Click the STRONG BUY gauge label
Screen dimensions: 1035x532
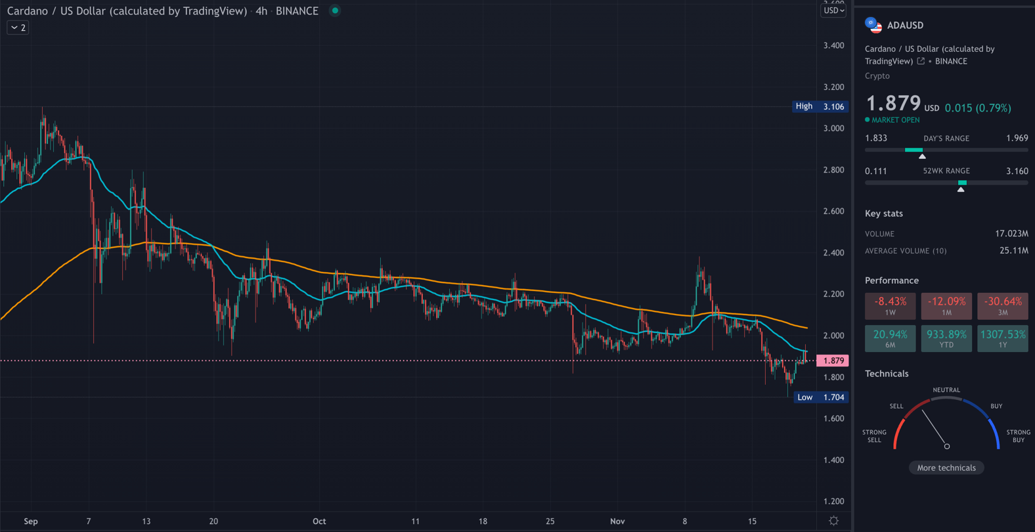point(1019,436)
